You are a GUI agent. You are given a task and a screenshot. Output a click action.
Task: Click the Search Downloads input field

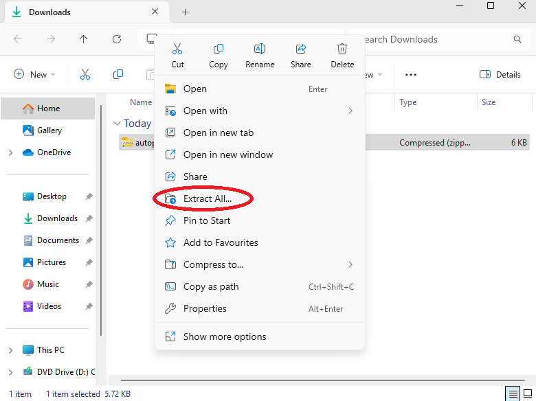(433, 39)
